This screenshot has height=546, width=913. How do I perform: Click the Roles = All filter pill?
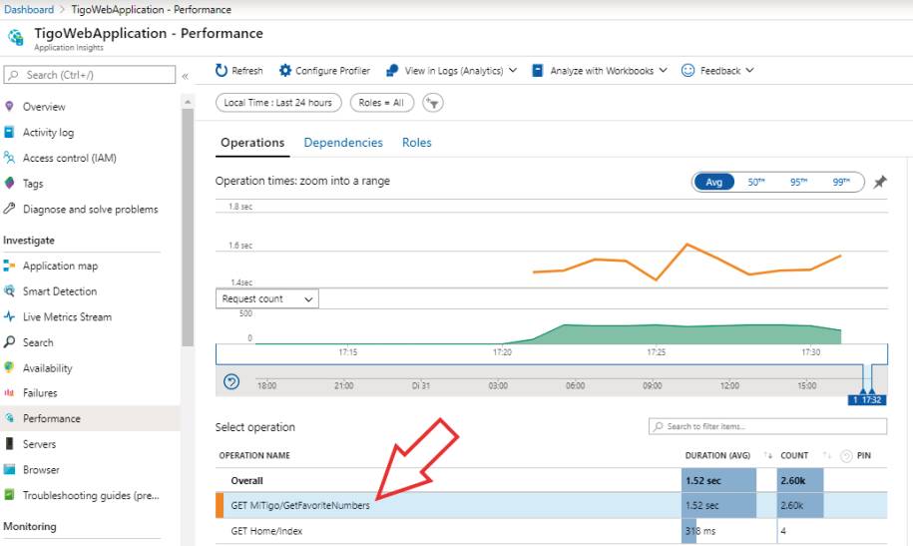click(381, 103)
